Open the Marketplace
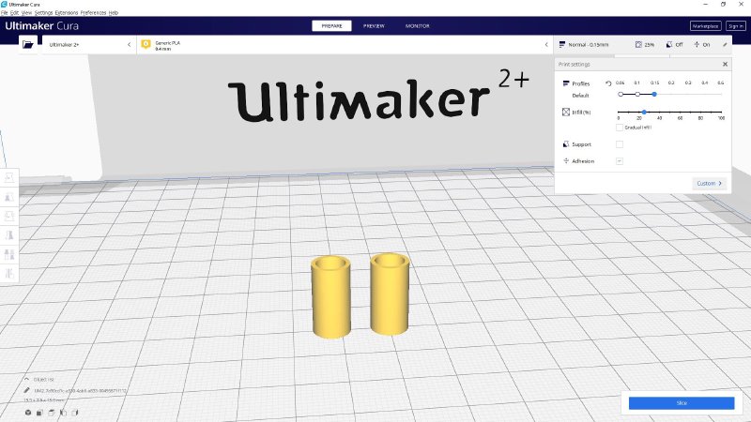This screenshot has width=751, height=422. (x=706, y=26)
